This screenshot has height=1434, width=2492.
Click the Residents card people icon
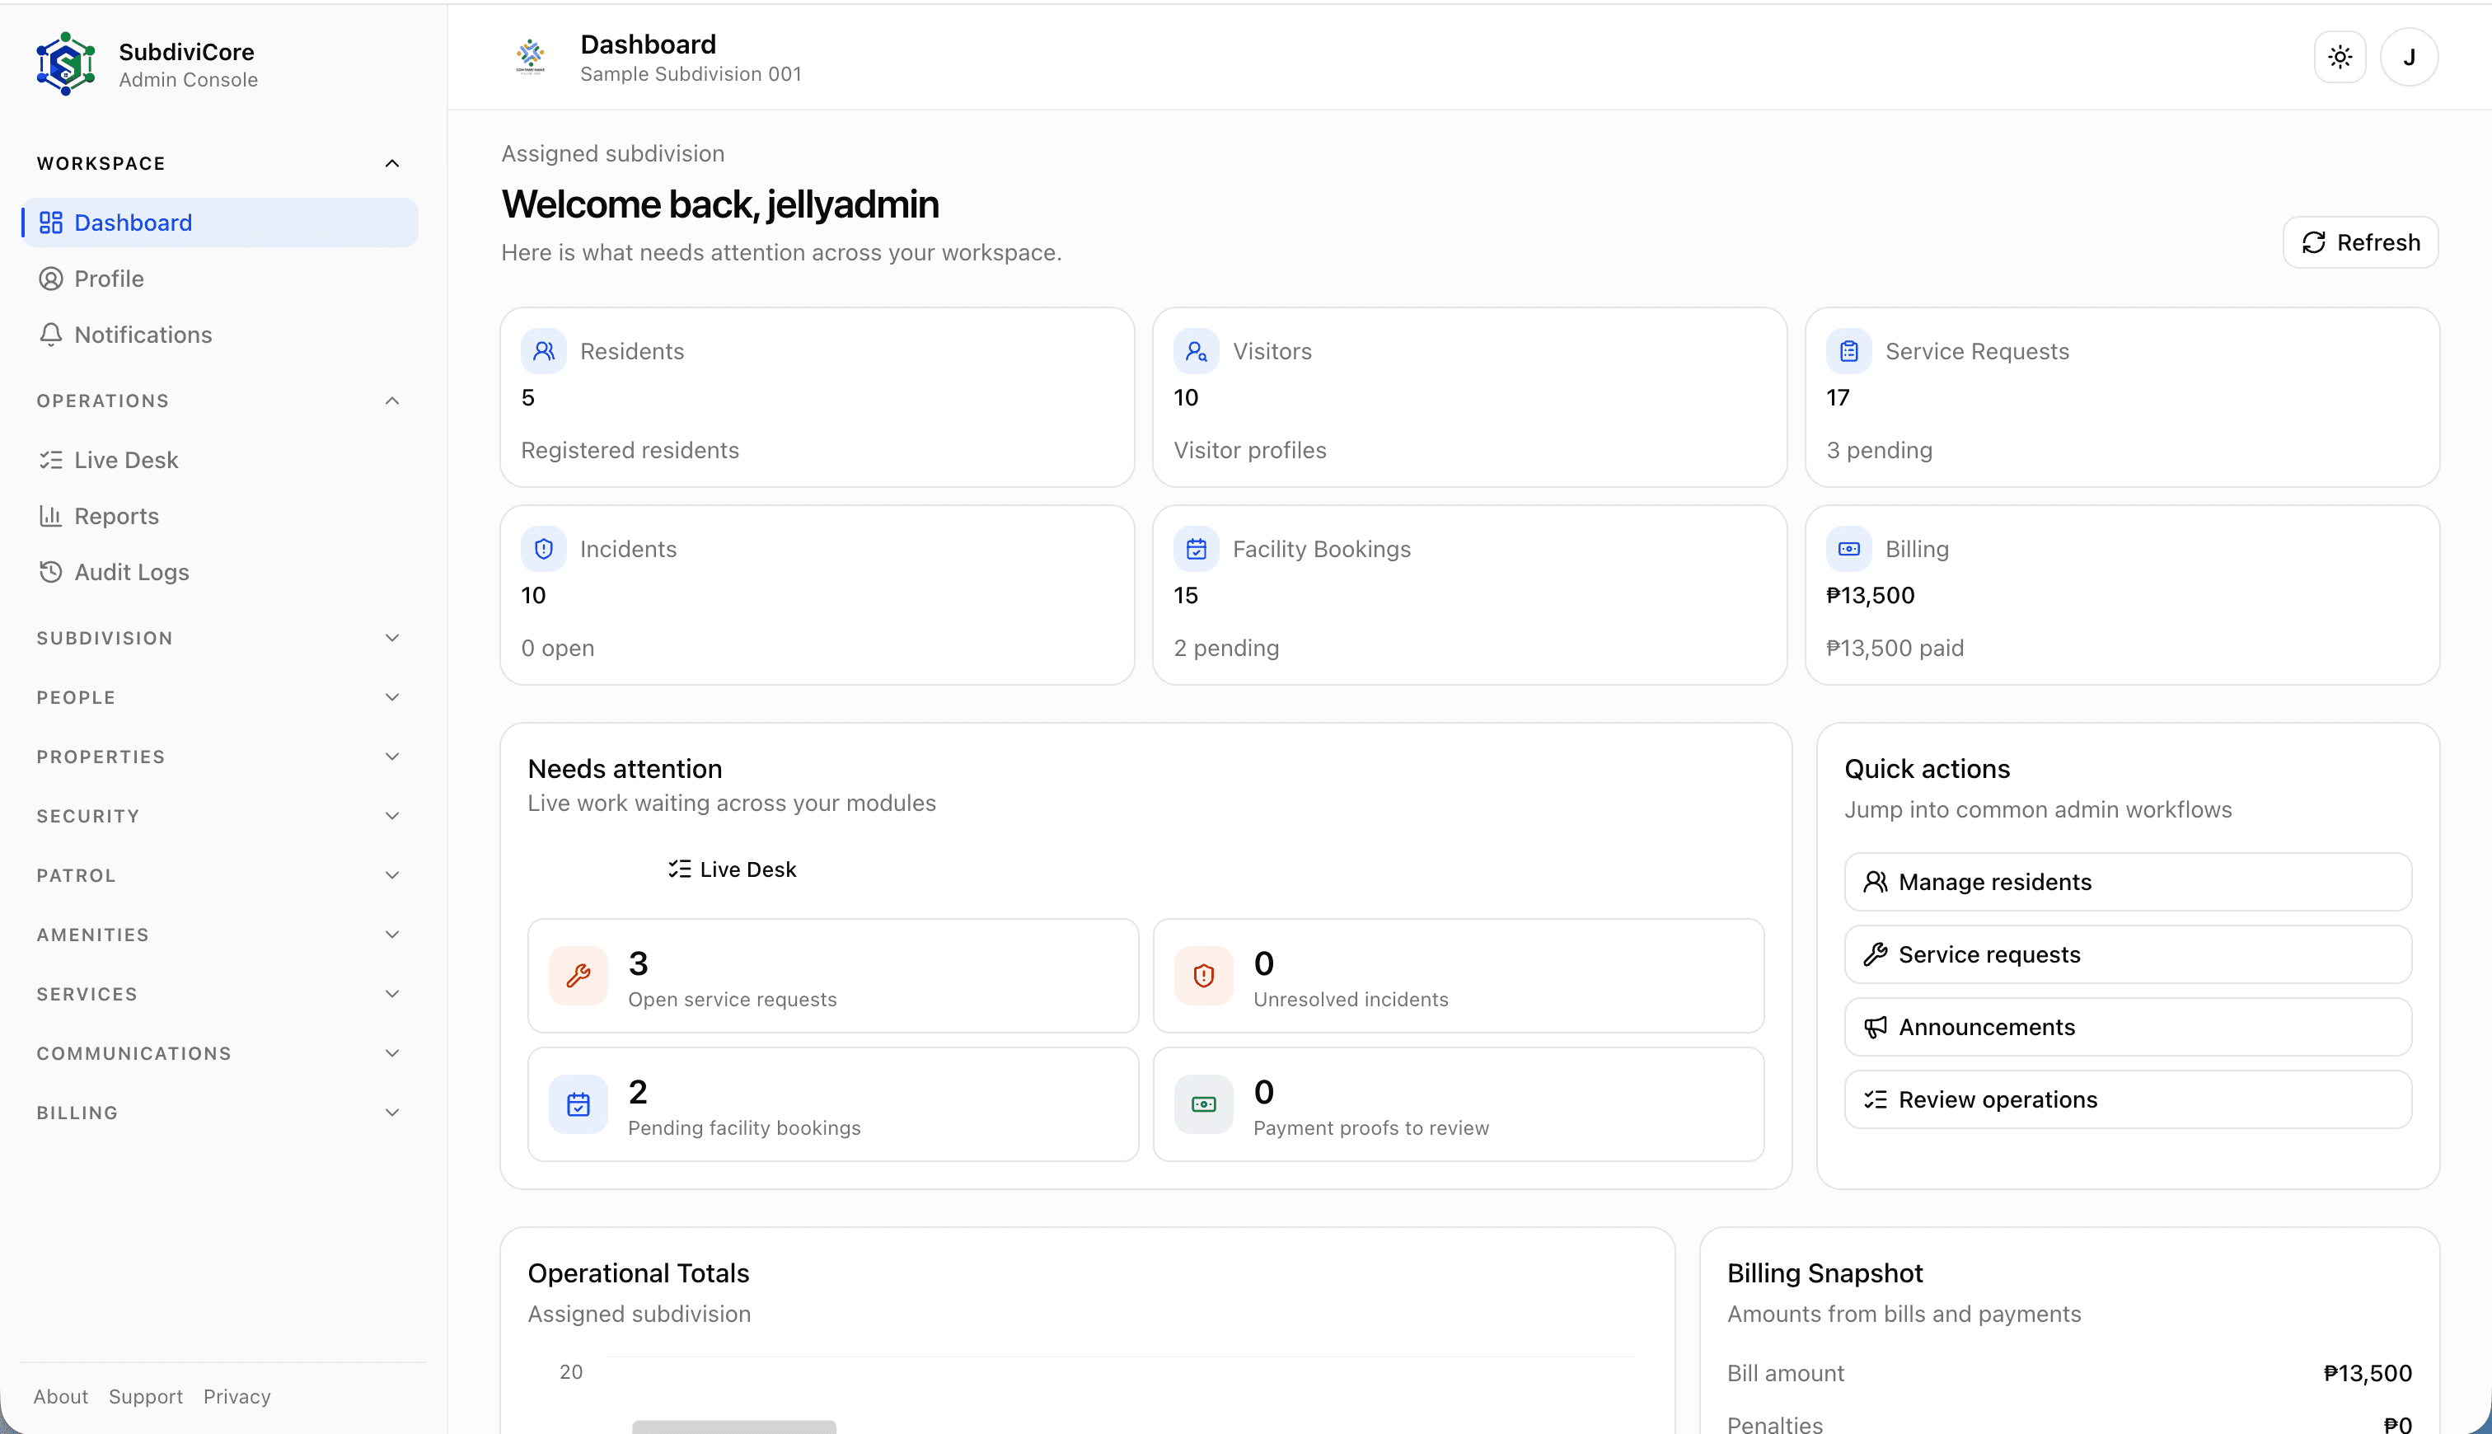tap(544, 350)
